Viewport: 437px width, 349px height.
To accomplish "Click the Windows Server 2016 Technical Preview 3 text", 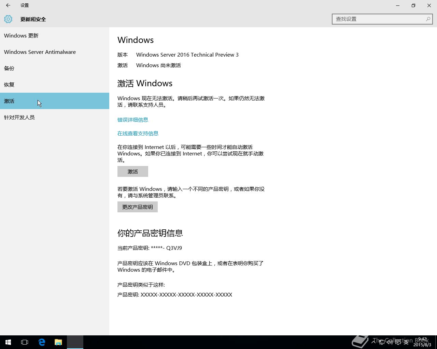I will click(x=187, y=55).
